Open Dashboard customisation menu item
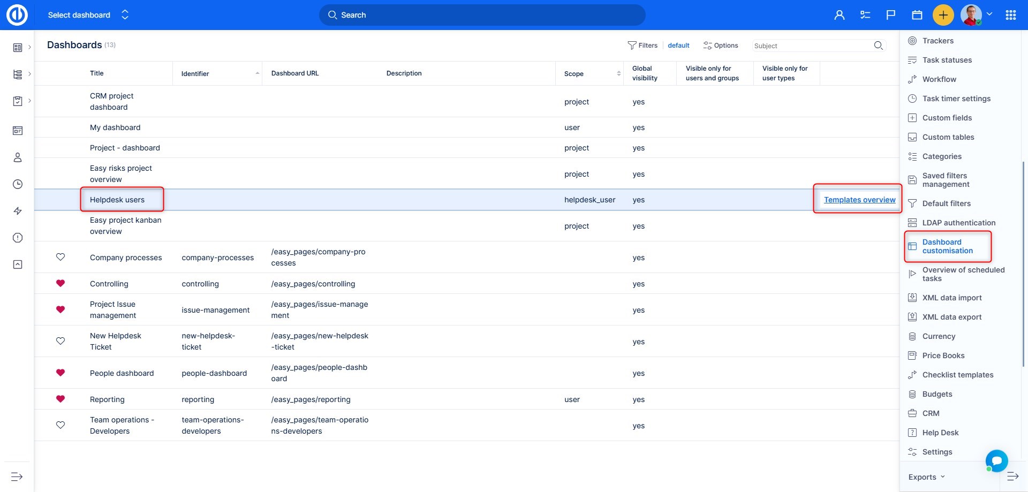Screen dimensions: 1028x492 (x=947, y=246)
